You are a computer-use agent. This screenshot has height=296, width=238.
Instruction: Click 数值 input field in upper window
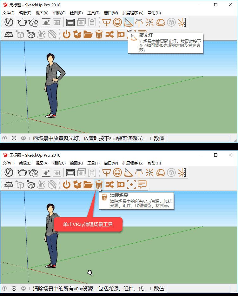[x=199, y=138]
